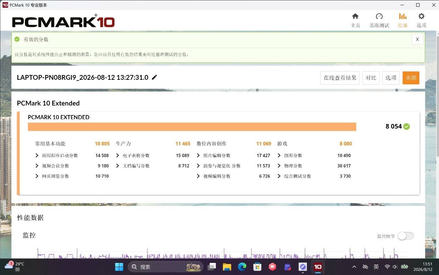
Task: Click the orange 关闭 button
Action: pos(411,78)
